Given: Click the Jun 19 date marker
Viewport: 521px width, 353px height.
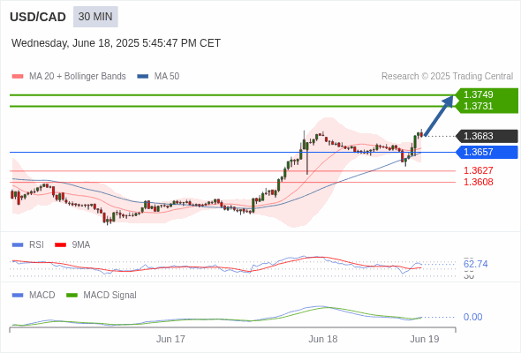Looking at the screenshot, I should (x=425, y=339).
